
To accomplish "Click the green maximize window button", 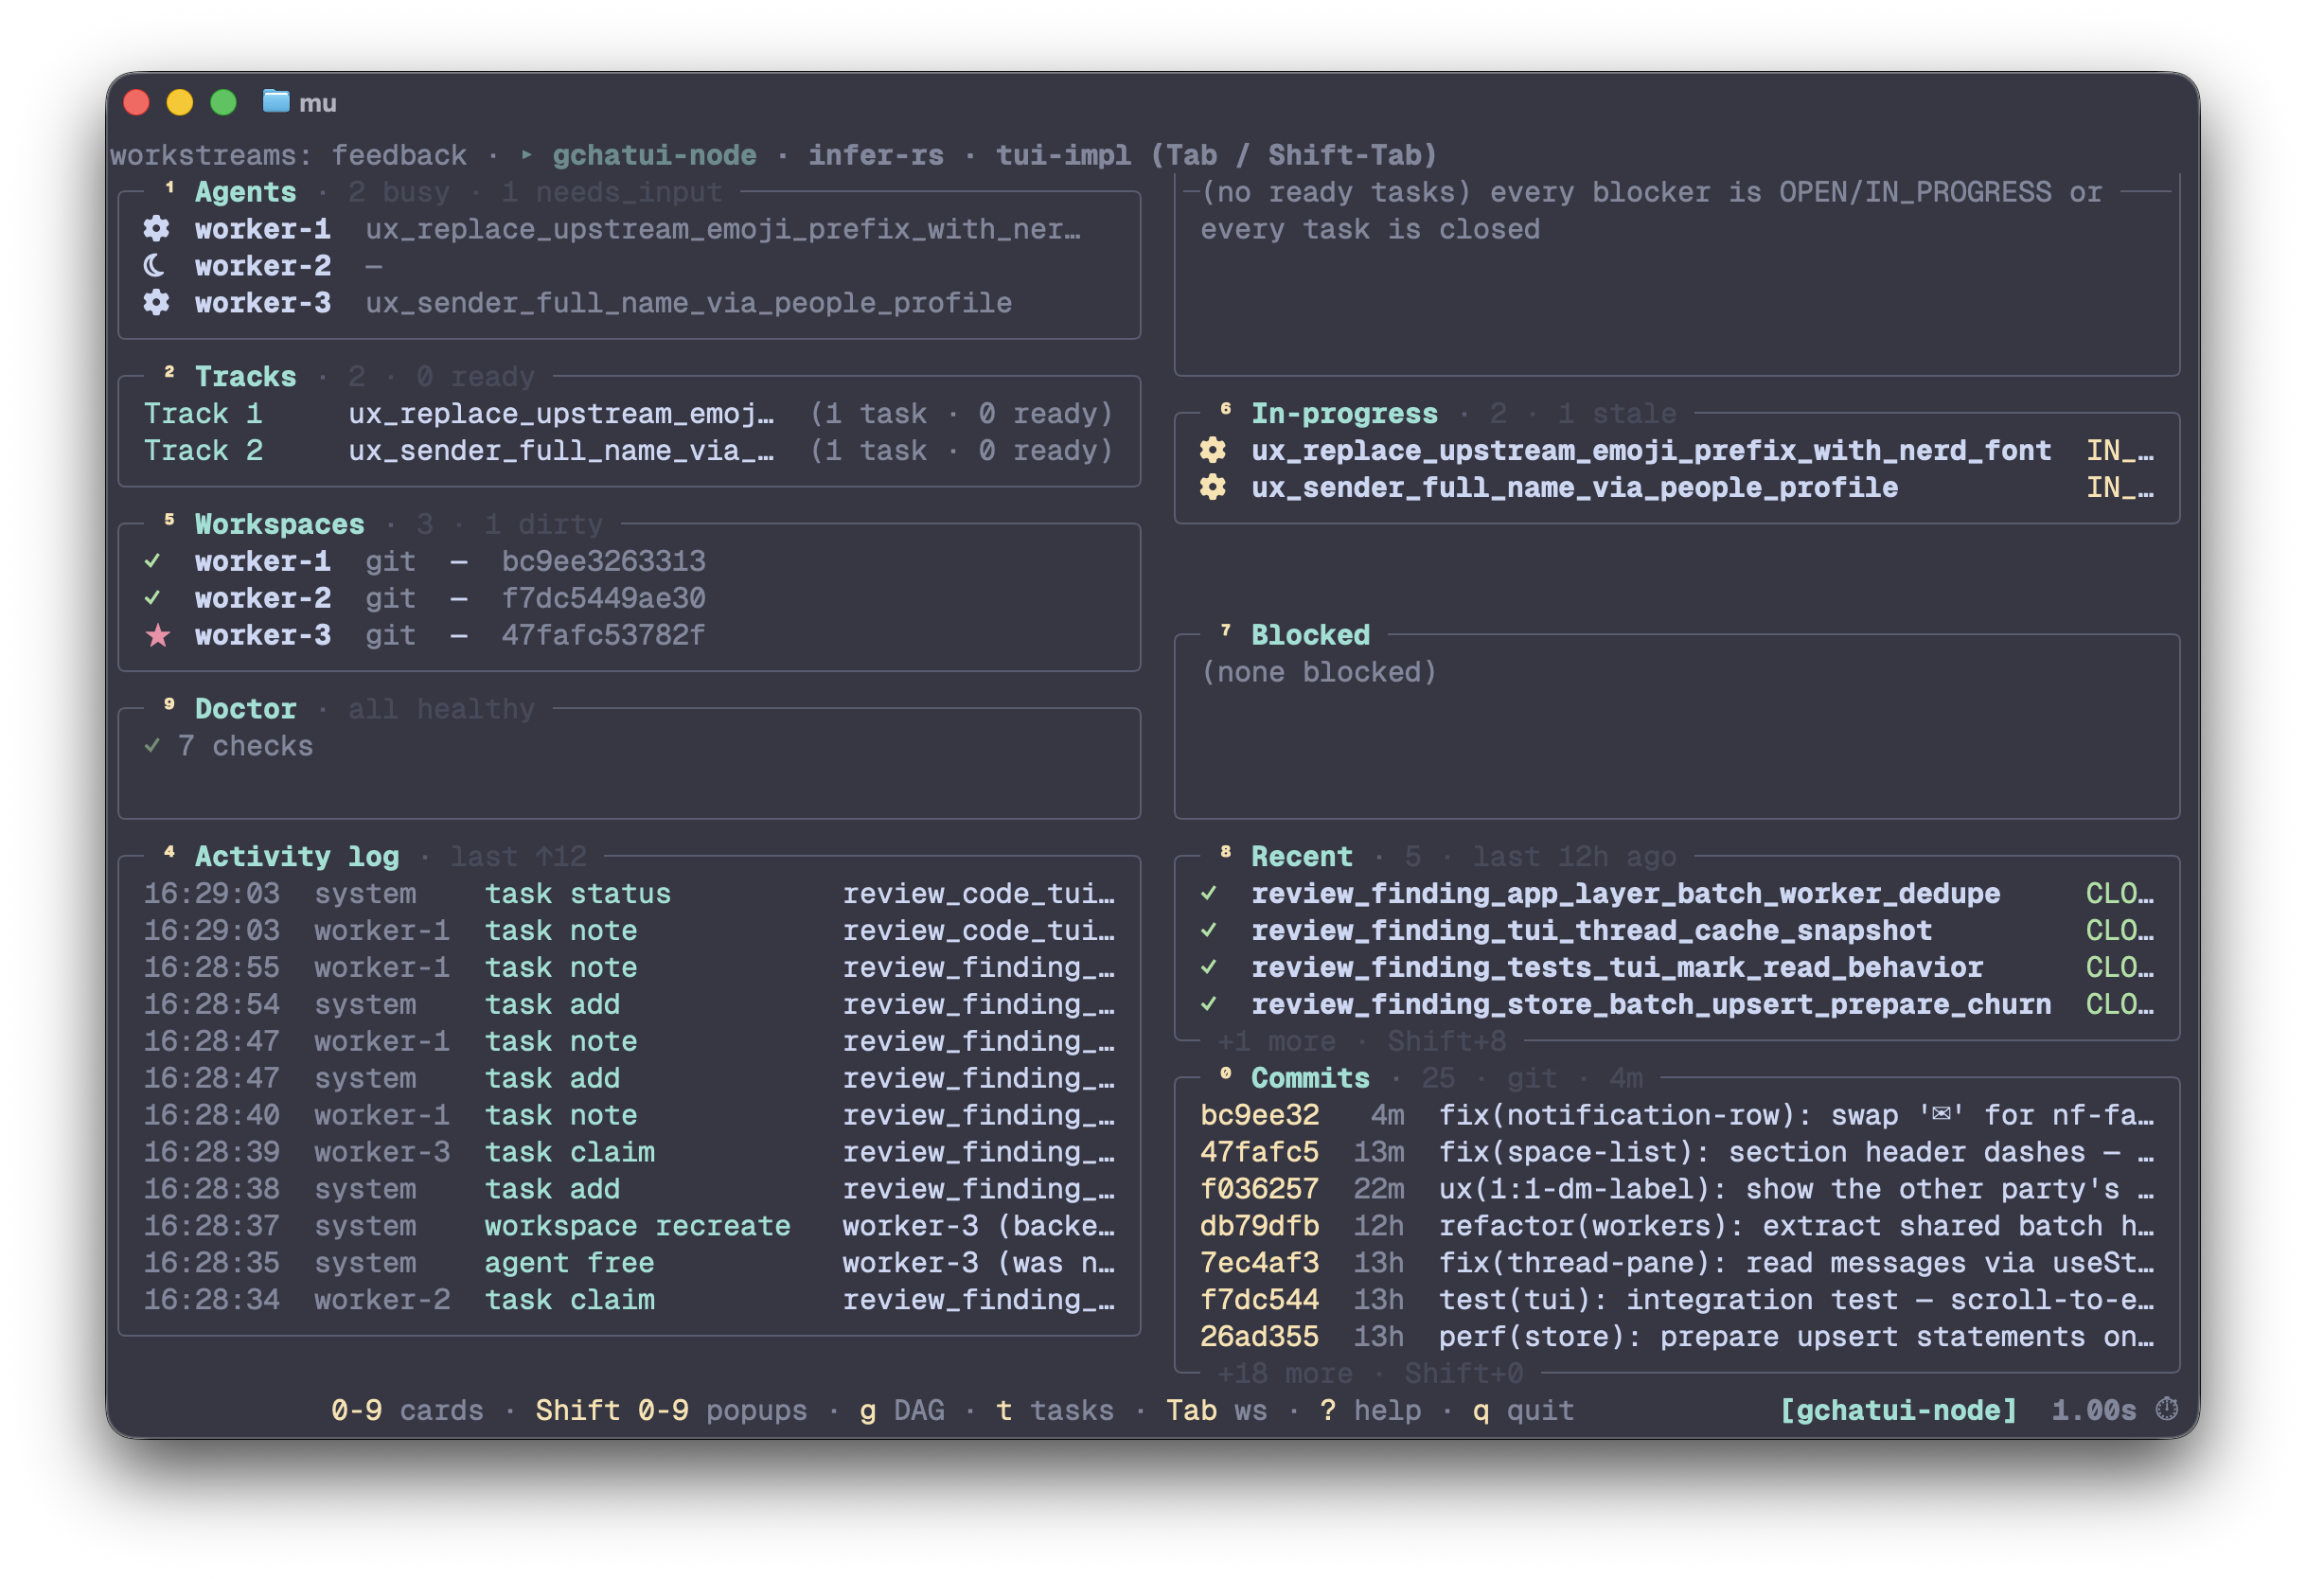I will (x=223, y=102).
